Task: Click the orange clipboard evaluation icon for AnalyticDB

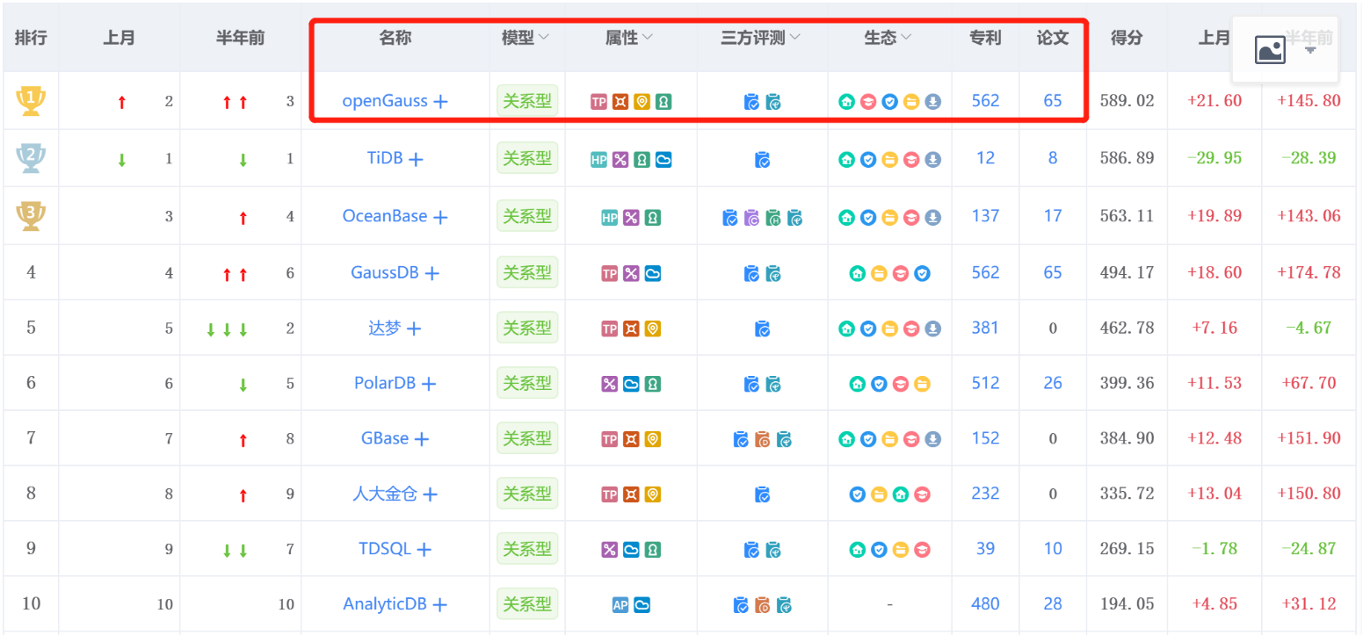Action: (763, 605)
